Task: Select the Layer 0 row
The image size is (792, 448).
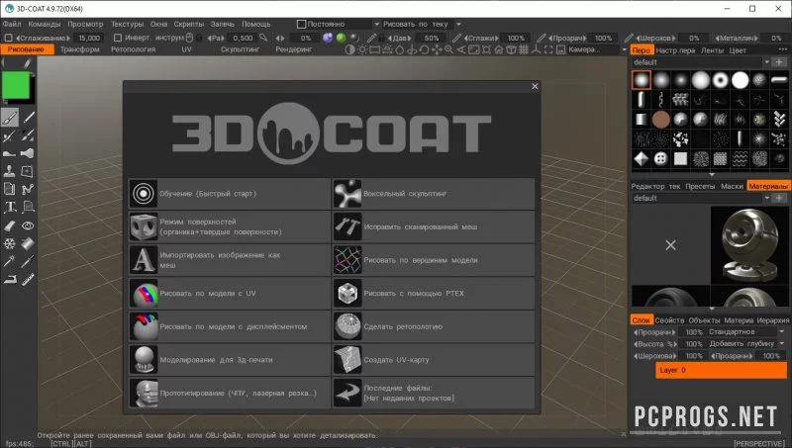Action: pyautogui.click(x=722, y=370)
